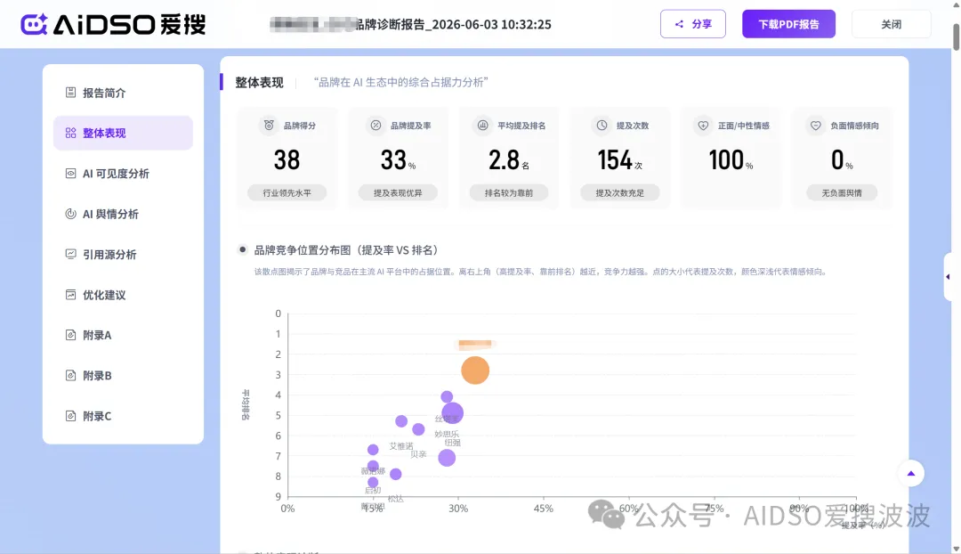Screen dimensions: 961x554
Task: Click the 正面/中性情感 heart icon
Action: [703, 126]
